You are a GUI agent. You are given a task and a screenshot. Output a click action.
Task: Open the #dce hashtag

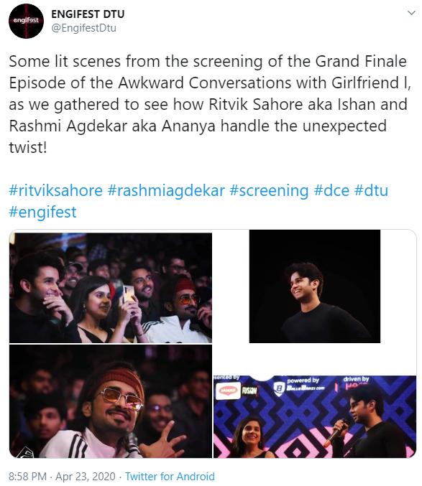tap(331, 190)
